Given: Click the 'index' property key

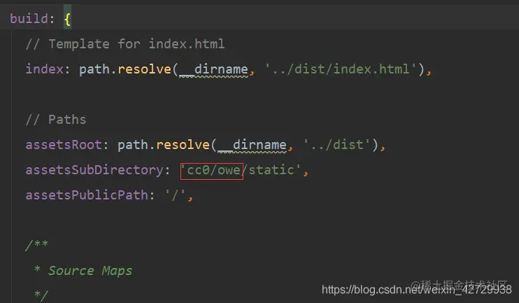Looking at the screenshot, I should [x=44, y=69].
